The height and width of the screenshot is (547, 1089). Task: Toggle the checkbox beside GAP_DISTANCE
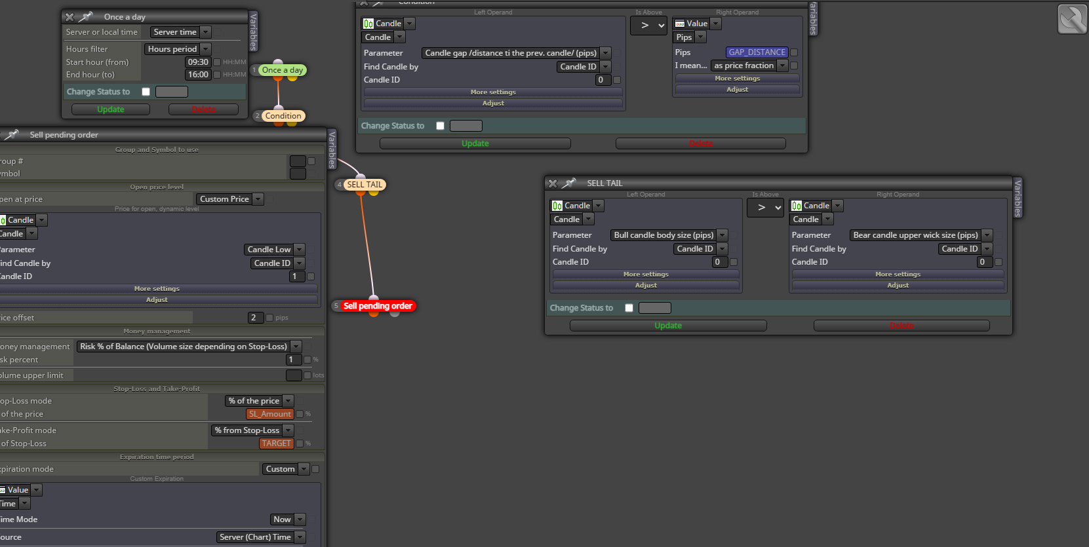click(794, 52)
